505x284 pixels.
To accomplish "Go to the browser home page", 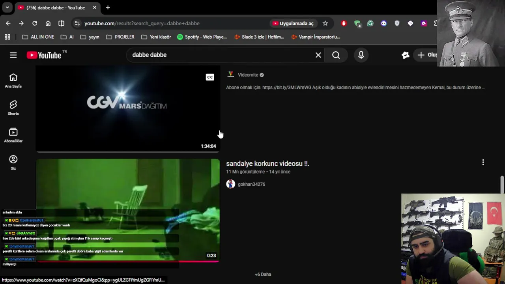I will 48,23.
